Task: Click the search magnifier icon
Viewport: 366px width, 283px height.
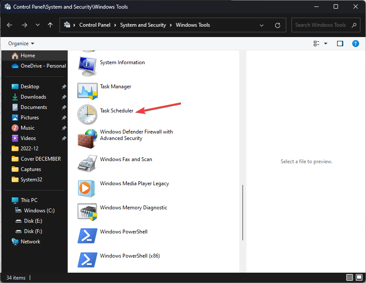Action: click(x=354, y=25)
